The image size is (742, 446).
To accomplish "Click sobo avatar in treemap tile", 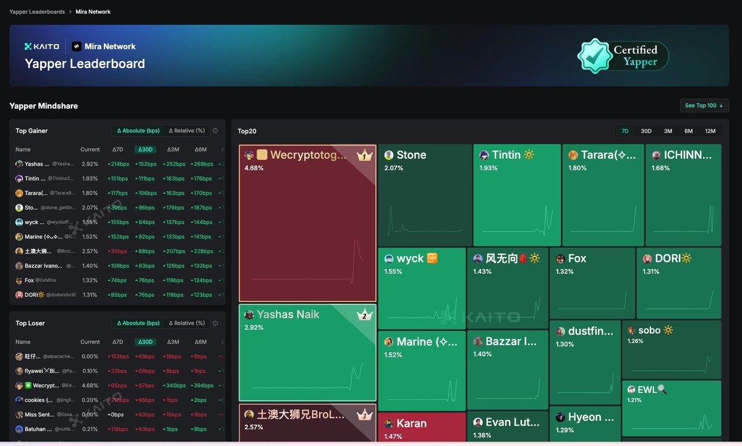I will pyautogui.click(x=631, y=331).
